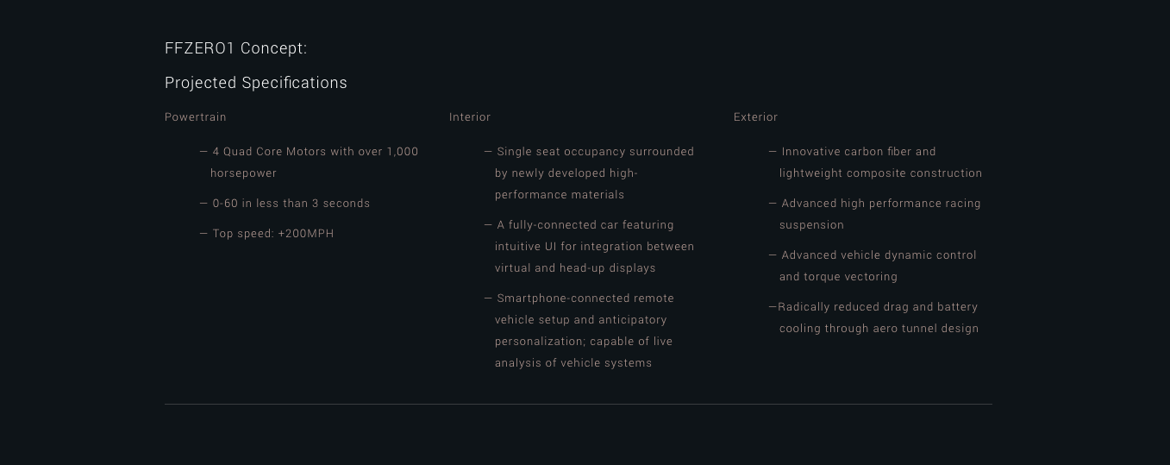Click the virtual and head-up displays line
1170x465 pixels.
[x=575, y=268]
